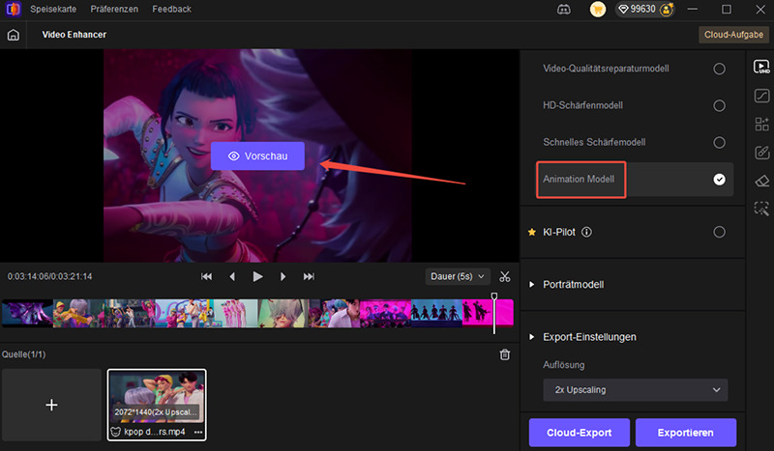774x451 pixels.
Task: Open the Dauer (5s) dropdown
Action: pyautogui.click(x=458, y=276)
